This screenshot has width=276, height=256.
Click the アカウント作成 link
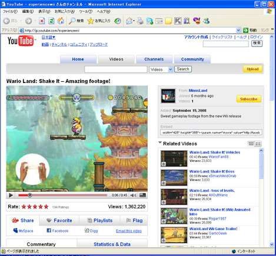196,37
